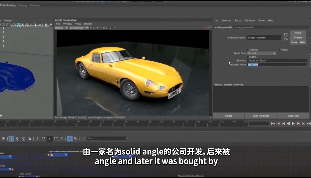Click the render region dot icon in RenderView
This screenshot has width=311, height=178.
(x=91, y=28)
